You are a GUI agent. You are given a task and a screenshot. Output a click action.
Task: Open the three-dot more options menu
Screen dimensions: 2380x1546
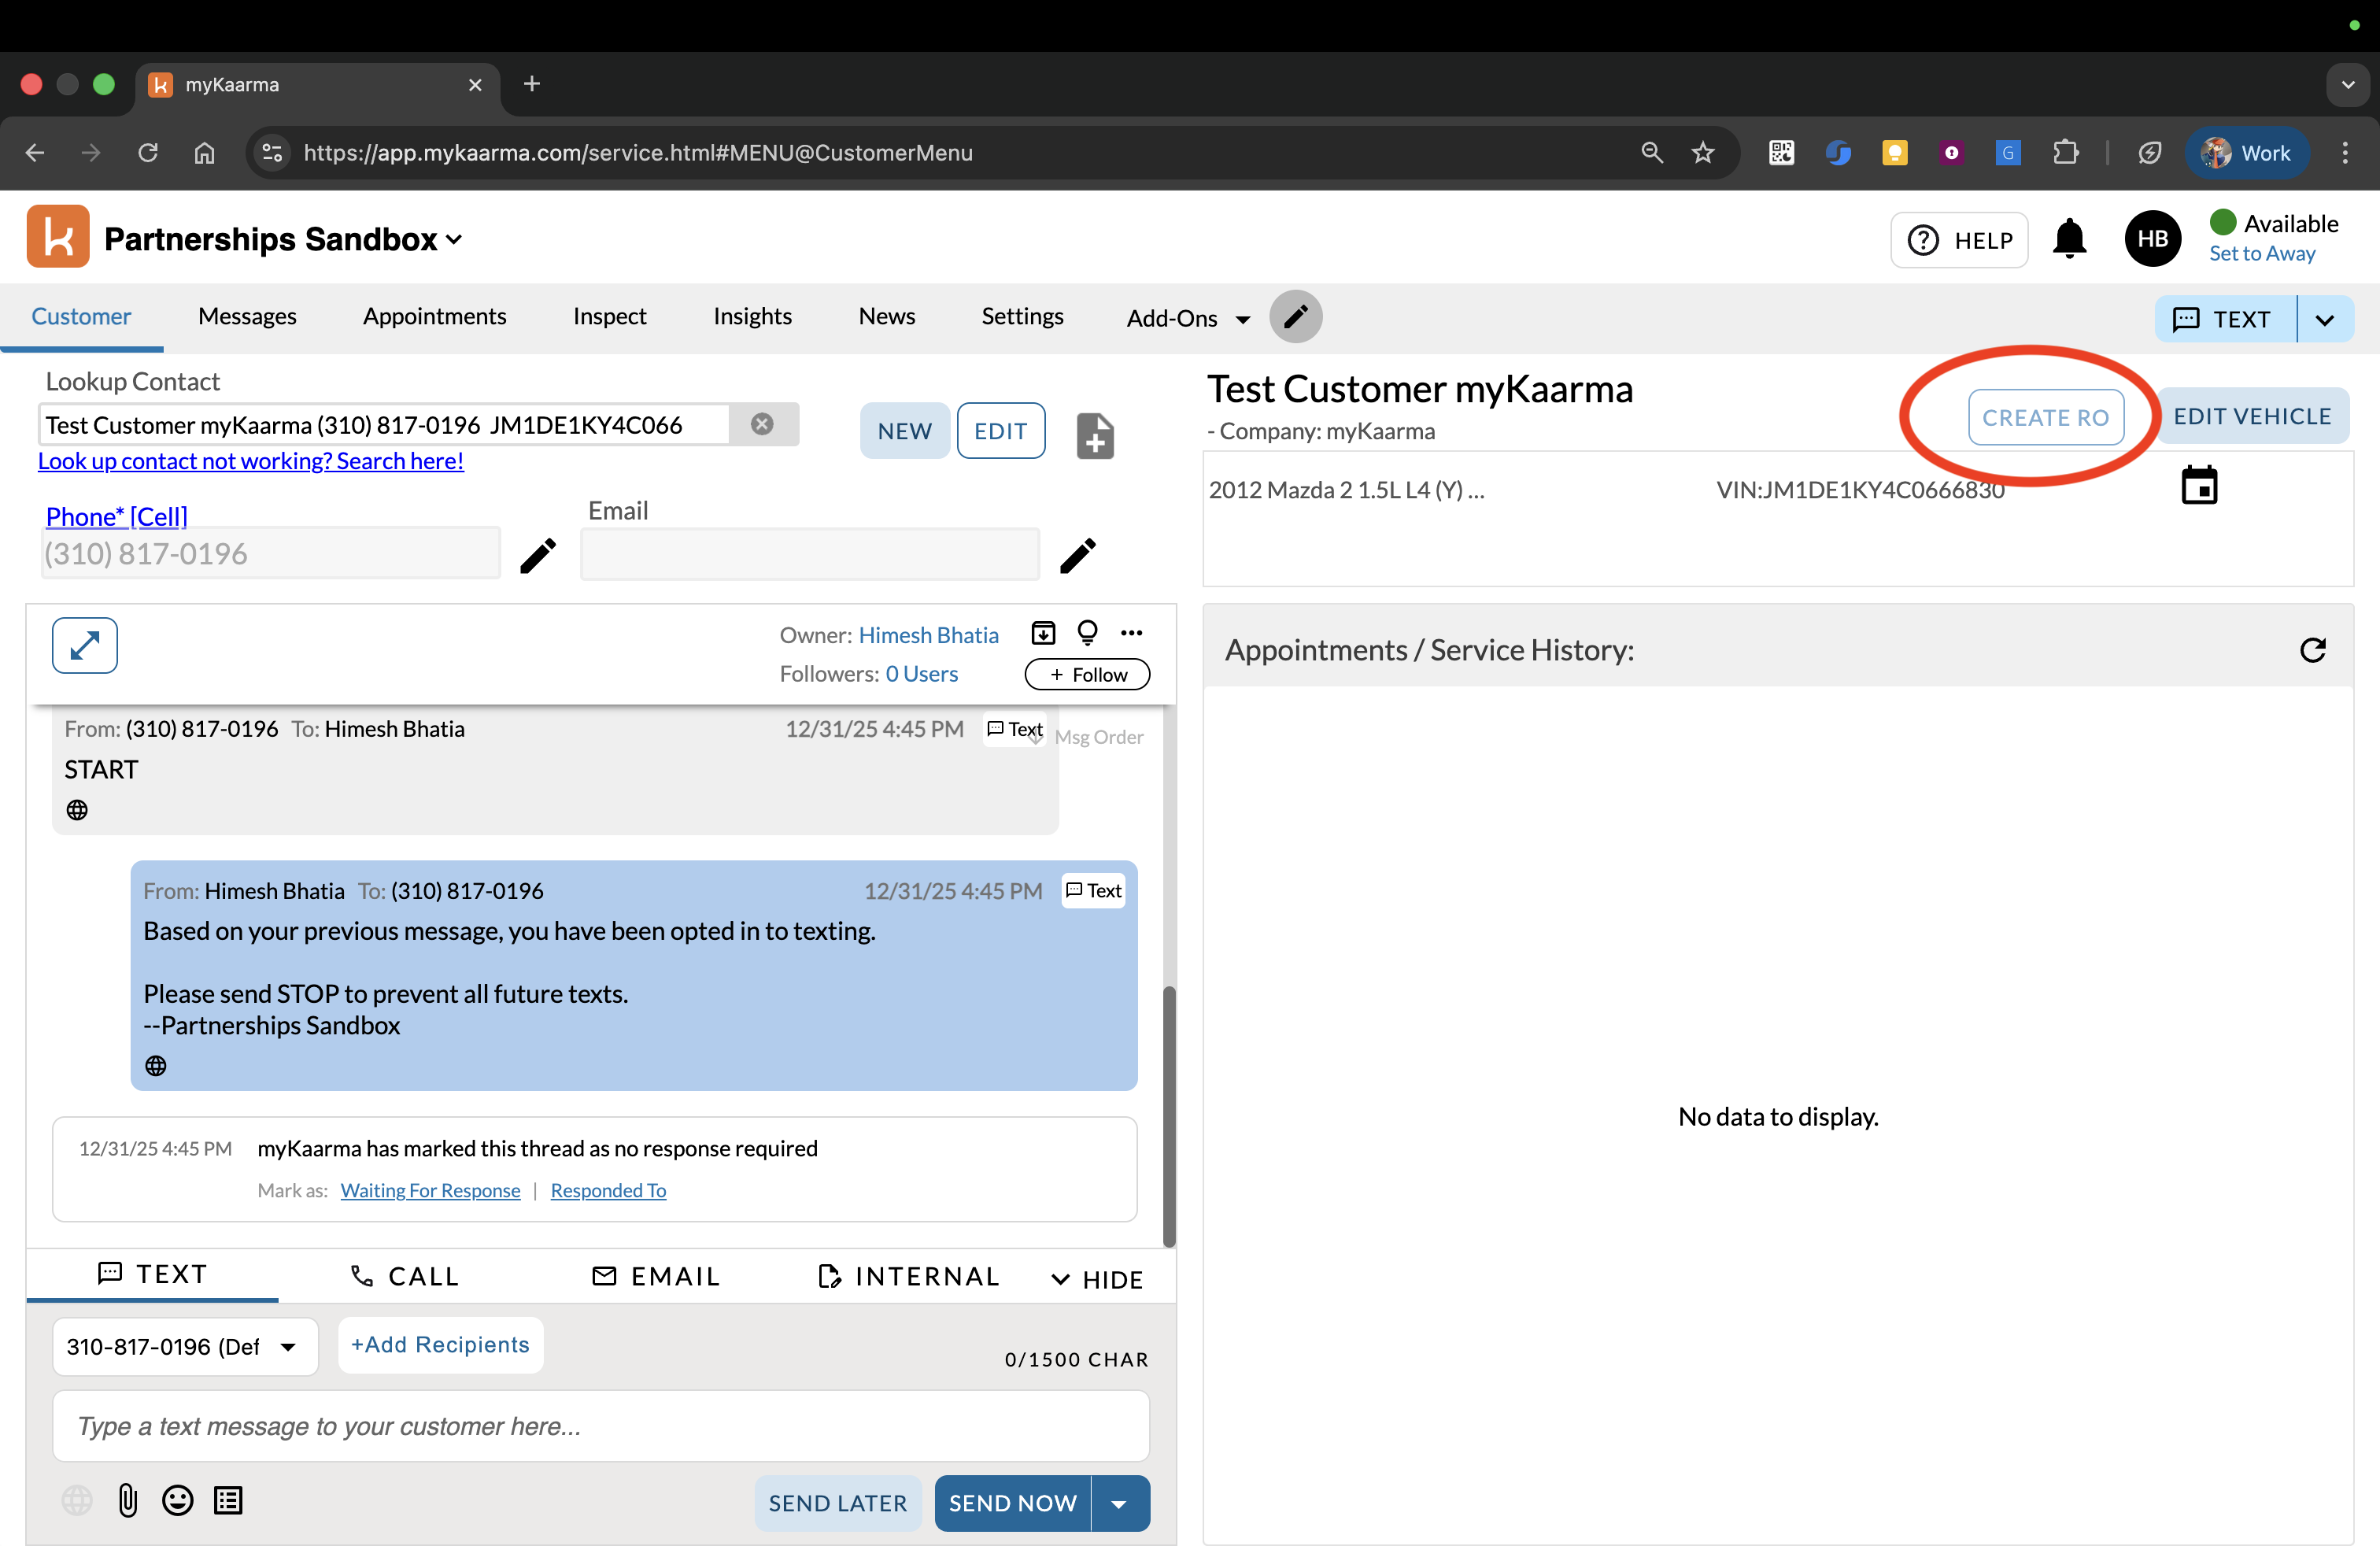coord(1132,633)
